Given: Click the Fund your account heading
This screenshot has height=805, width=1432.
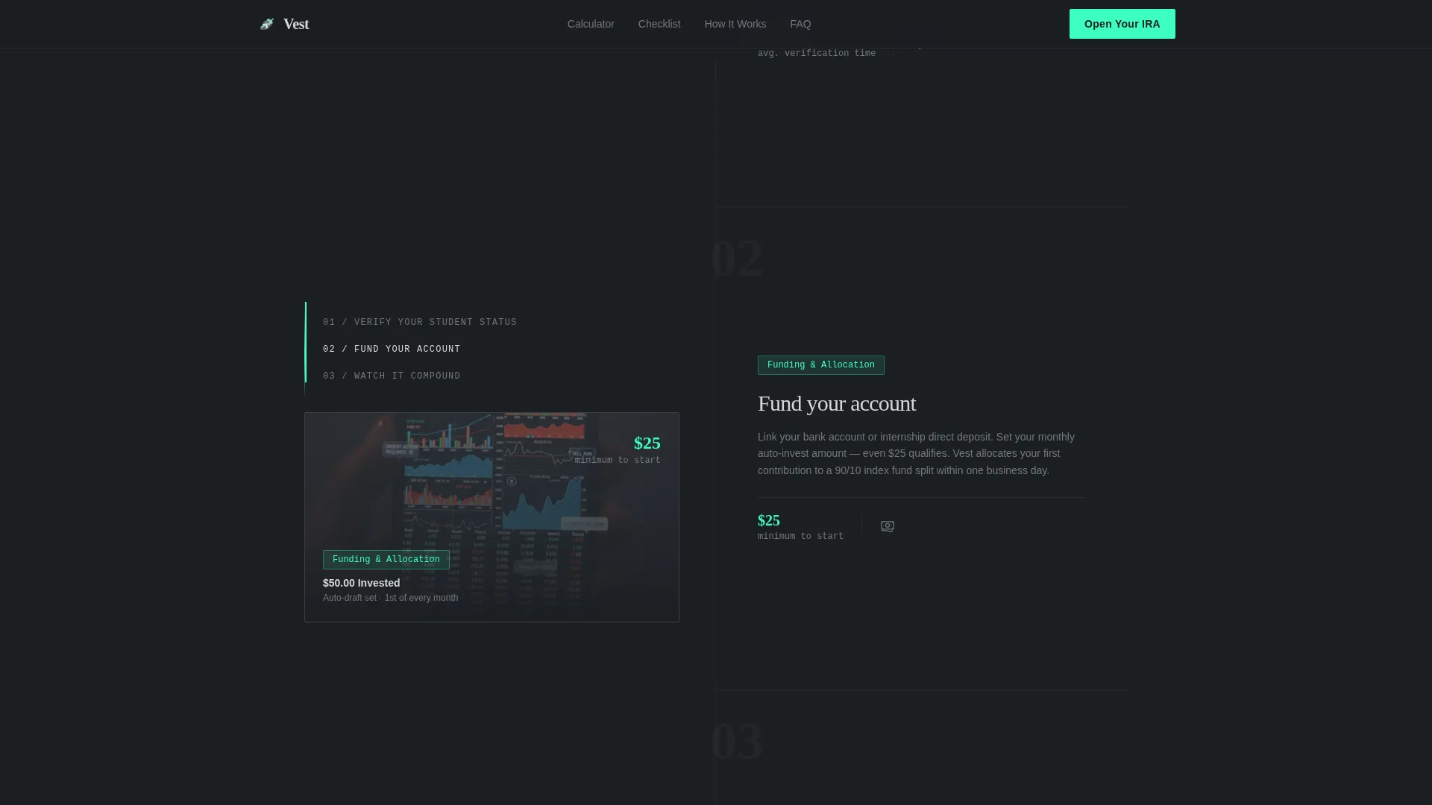Looking at the screenshot, I should (x=837, y=403).
